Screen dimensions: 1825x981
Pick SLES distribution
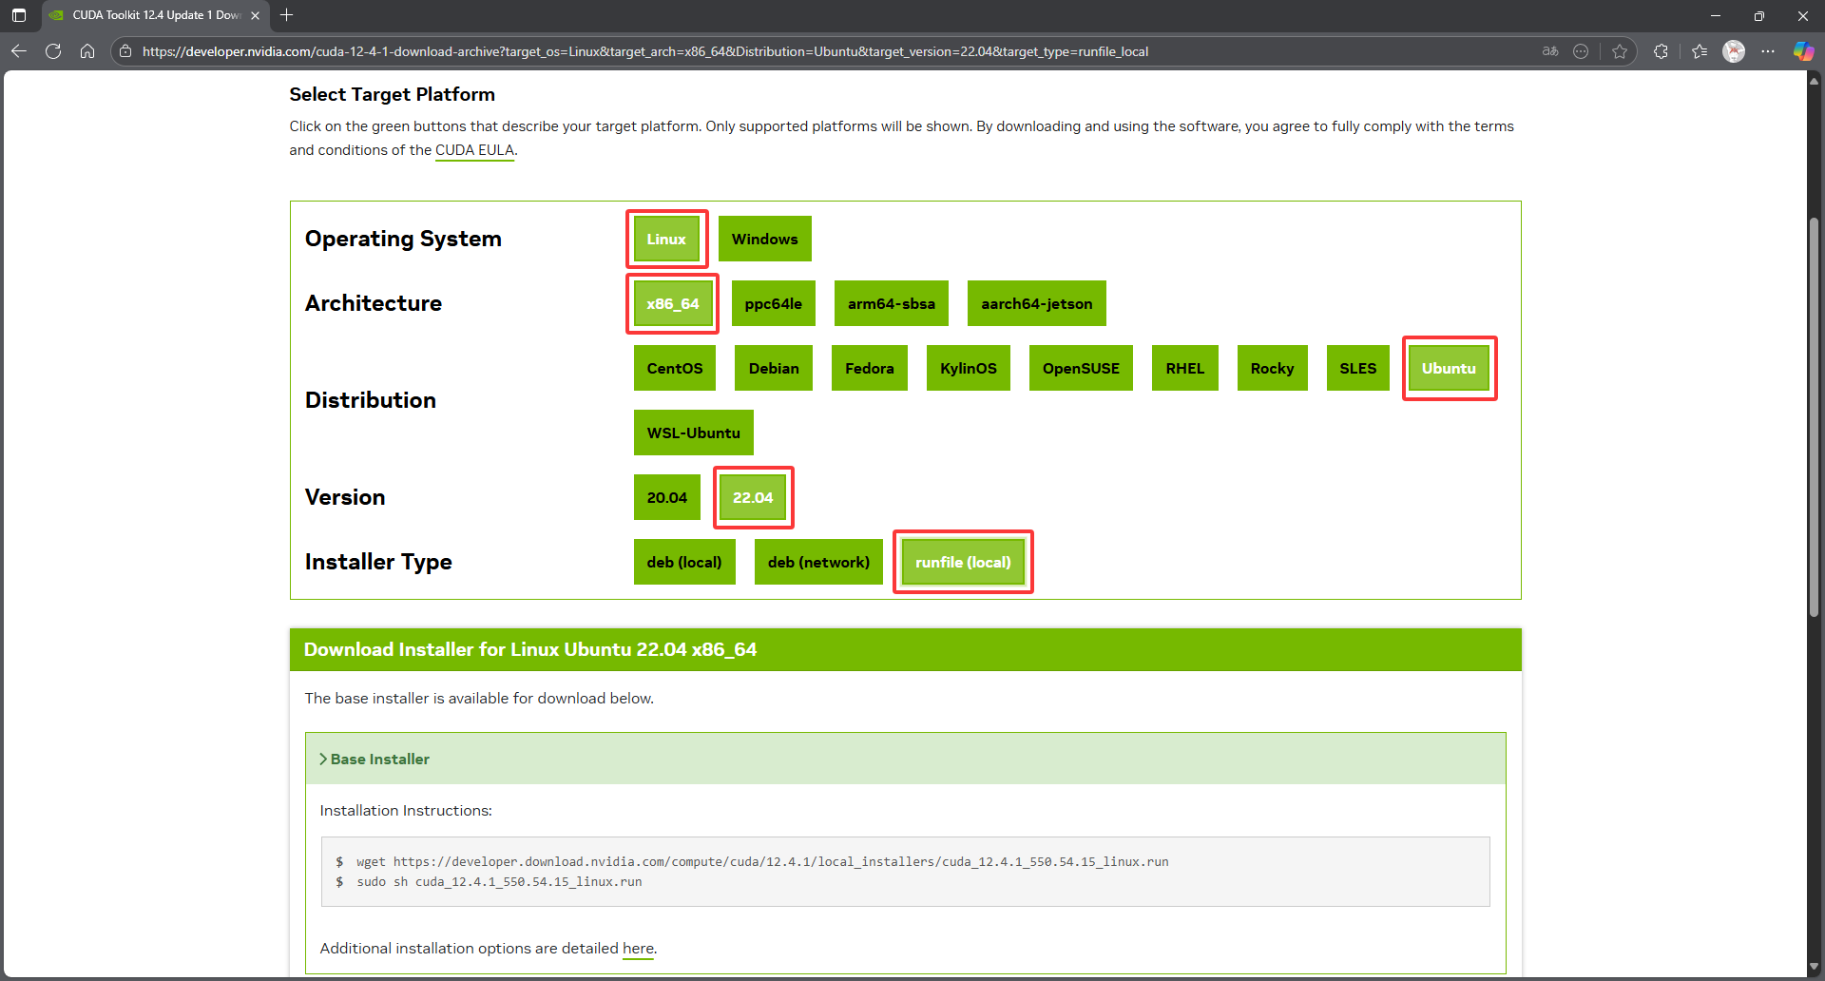point(1358,368)
